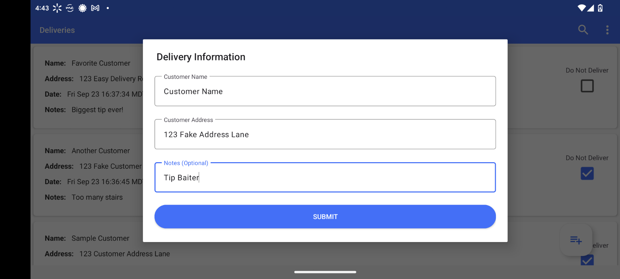Screen dimensions: 620x279
Task: Open the three-dot overflow menu
Action: pos(607,30)
